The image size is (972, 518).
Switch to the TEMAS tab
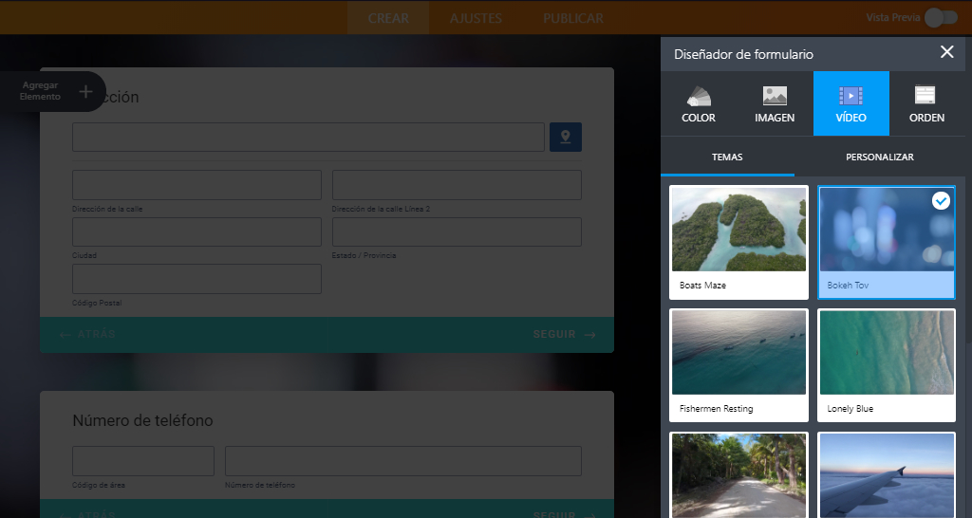tap(727, 157)
